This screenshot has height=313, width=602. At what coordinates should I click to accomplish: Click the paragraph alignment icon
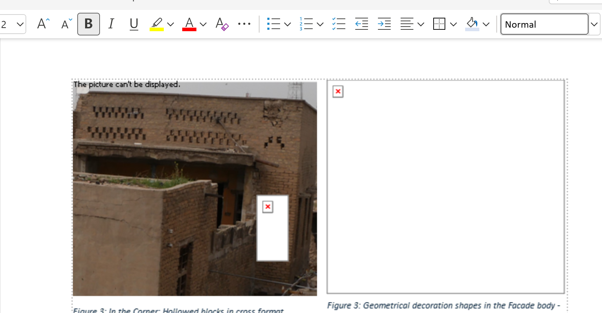pos(407,24)
